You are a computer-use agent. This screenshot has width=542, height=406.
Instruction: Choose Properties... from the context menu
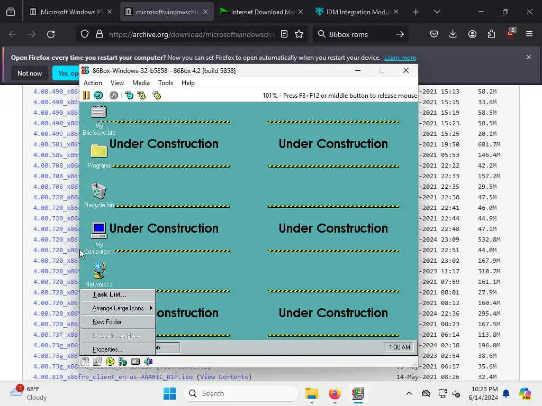tap(118, 349)
